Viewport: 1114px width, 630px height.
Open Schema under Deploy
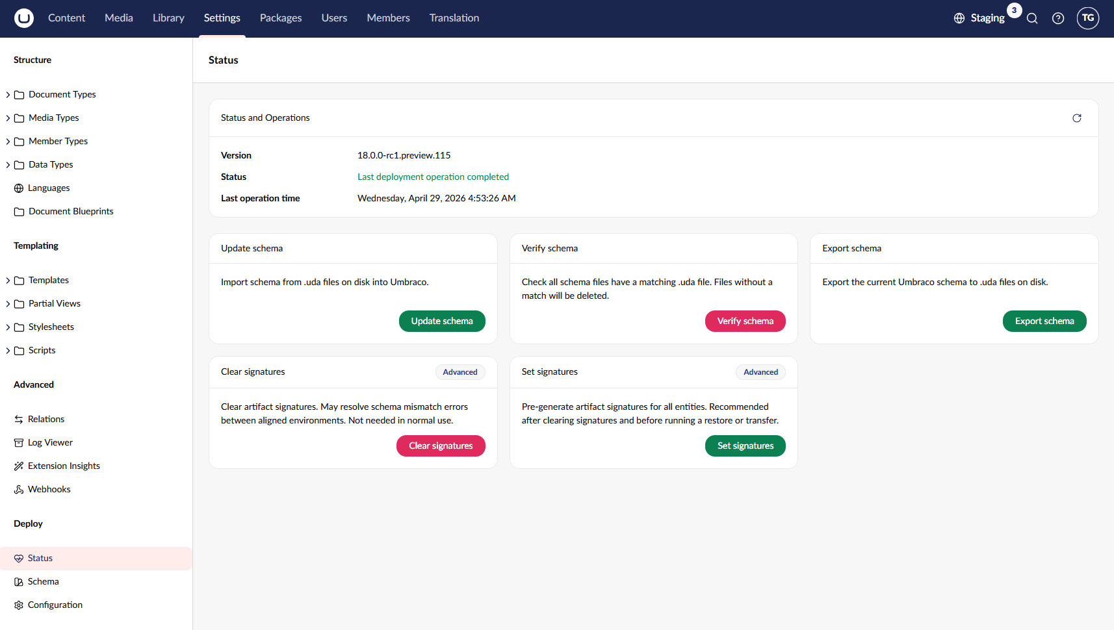[x=96, y=582]
